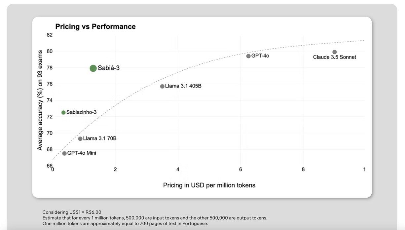This screenshot has width=405, height=230.
Task: Click the Llama 3.1 405B label
Action: [183, 86]
